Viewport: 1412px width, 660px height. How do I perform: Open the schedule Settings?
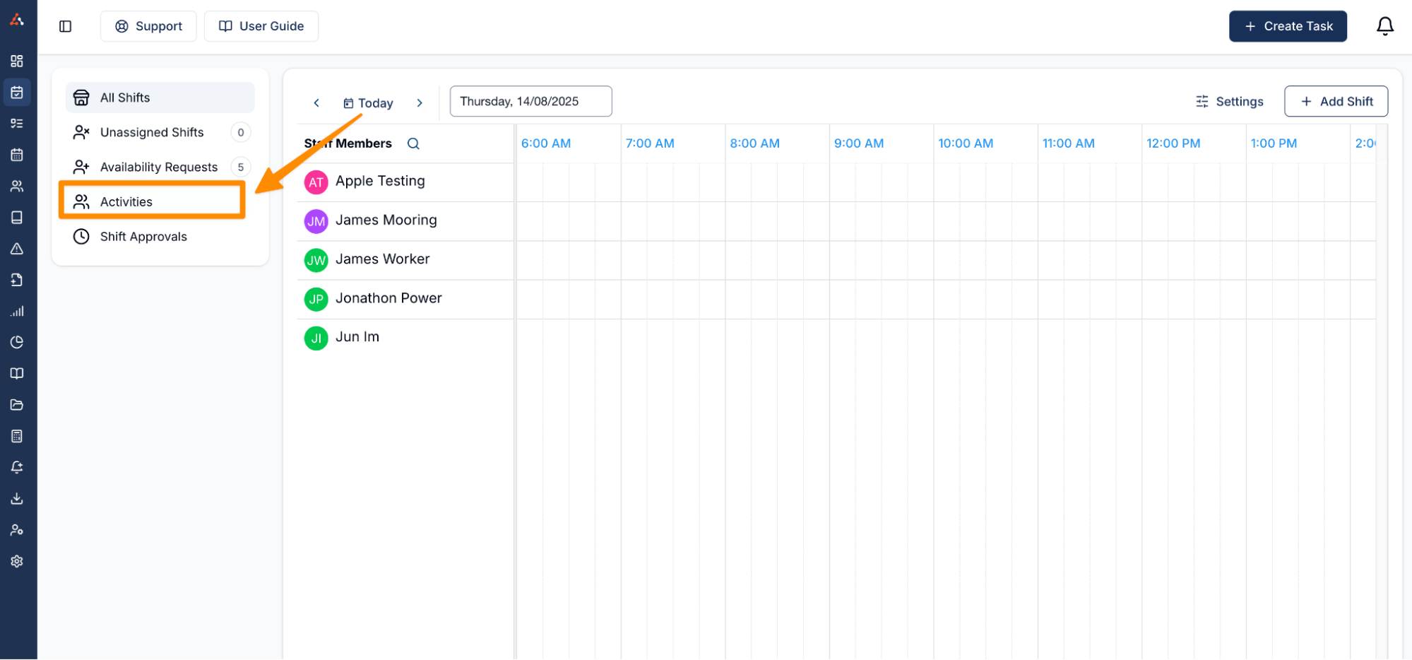click(1229, 102)
